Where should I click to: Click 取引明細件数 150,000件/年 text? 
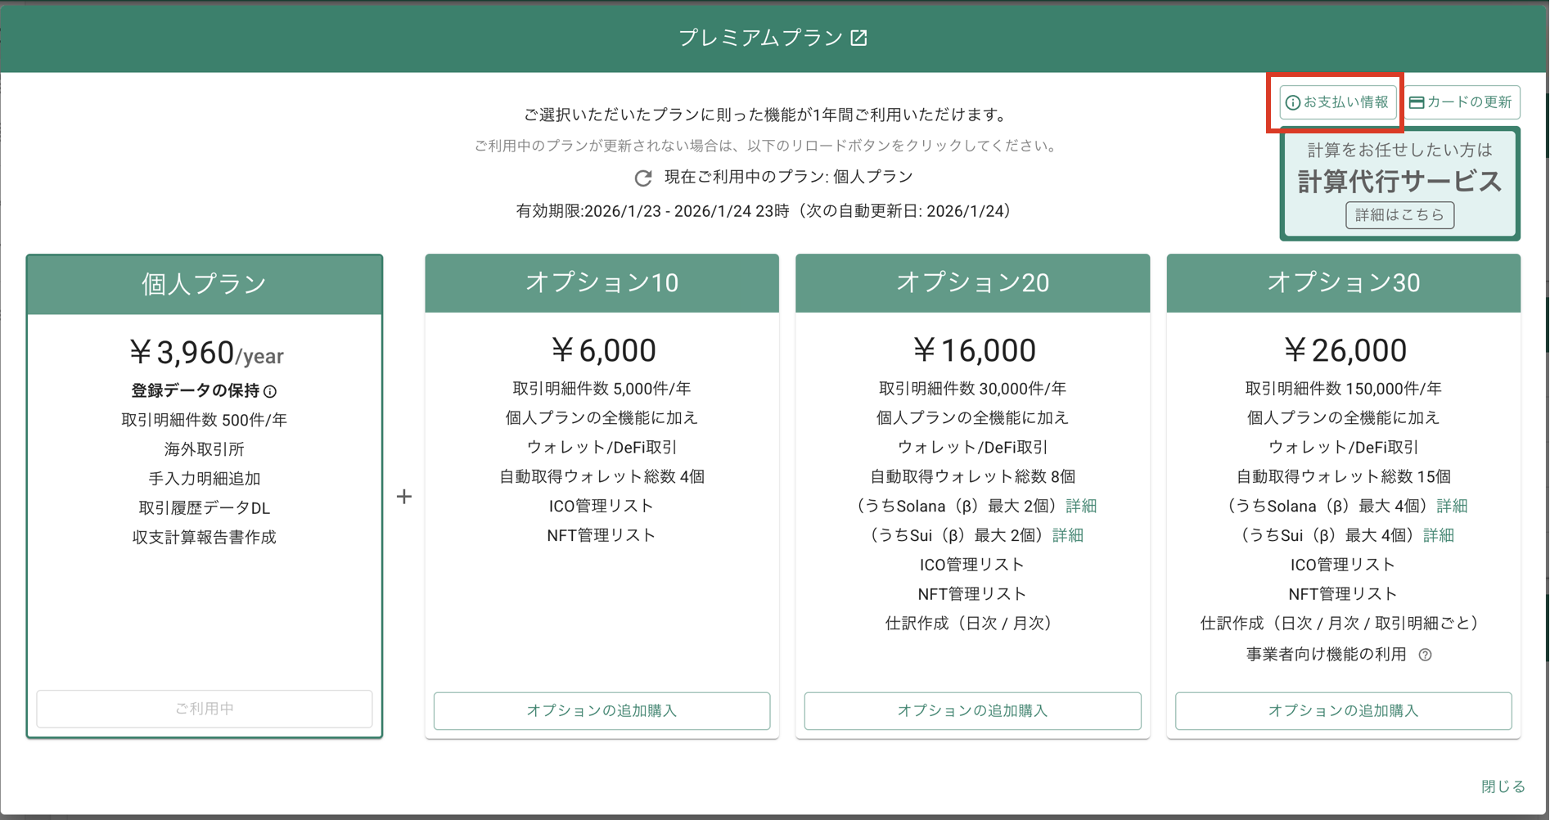(1343, 389)
